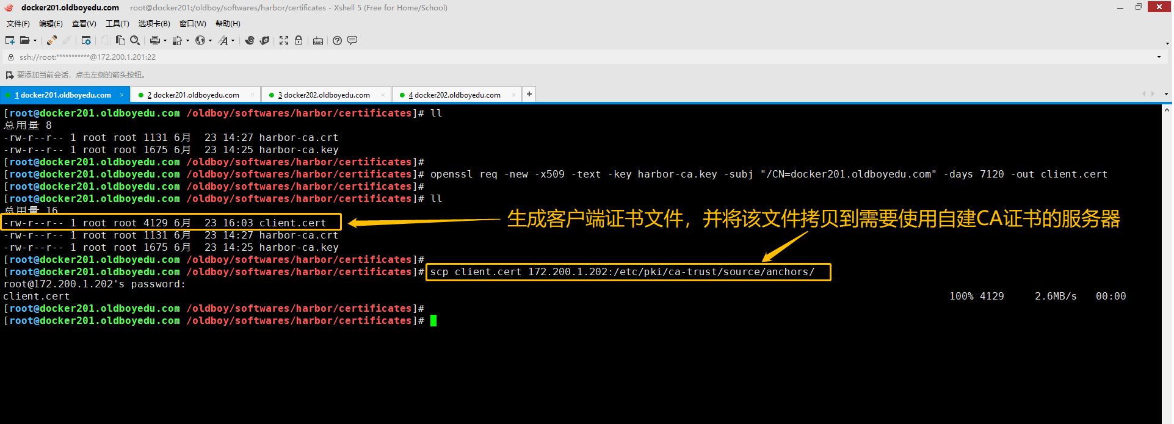Click the greyed Disconnect plug icon
Image resolution: width=1174 pixels, height=424 pixels.
coord(67,40)
